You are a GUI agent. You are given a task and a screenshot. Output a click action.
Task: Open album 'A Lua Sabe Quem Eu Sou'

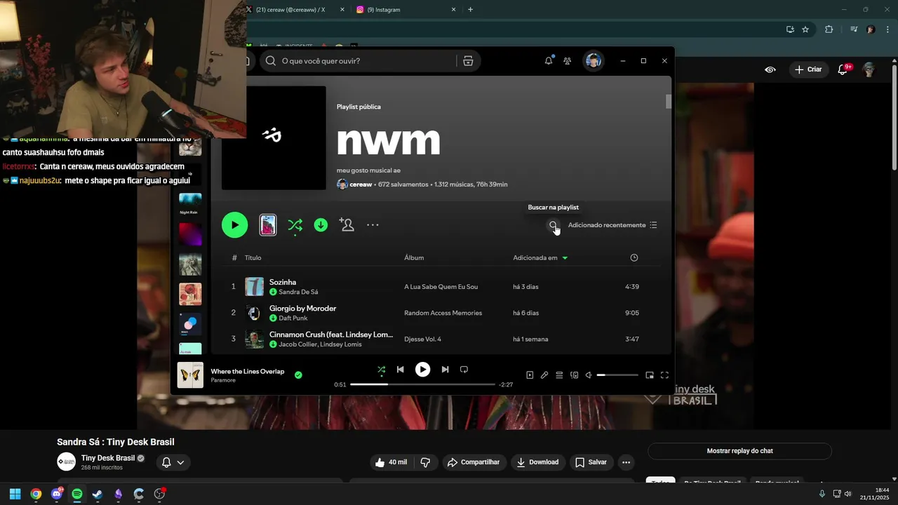pyautogui.click(x=441, y=287)
